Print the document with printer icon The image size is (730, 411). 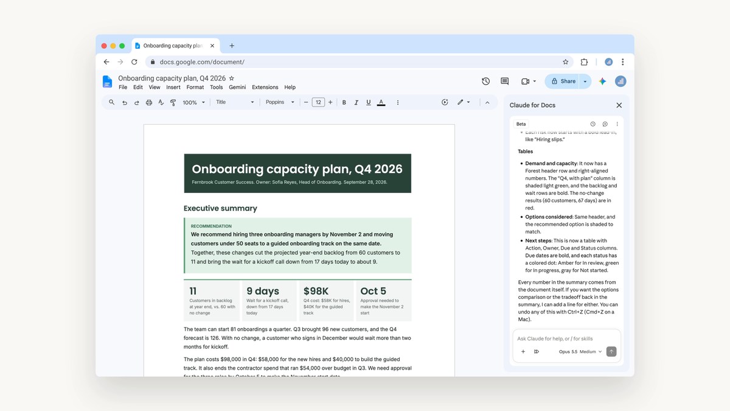click(149, 102)
